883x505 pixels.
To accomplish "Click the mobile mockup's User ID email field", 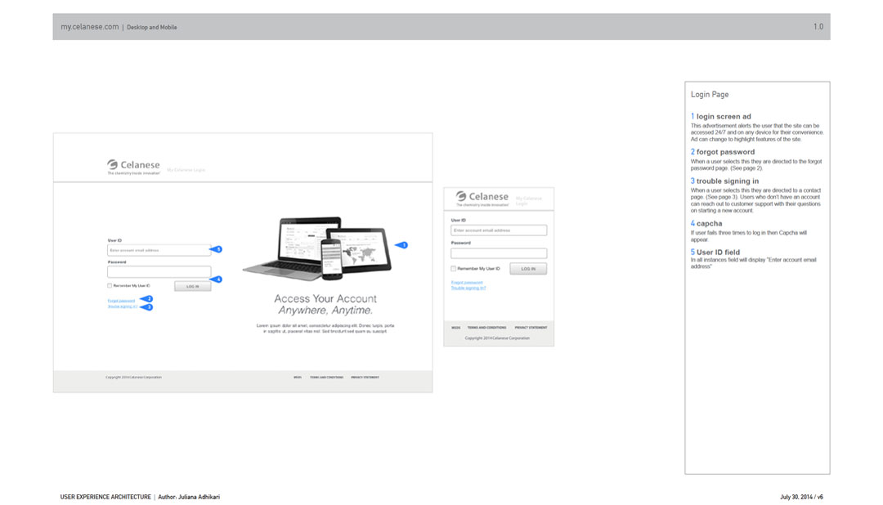I will tap(499, 230).
